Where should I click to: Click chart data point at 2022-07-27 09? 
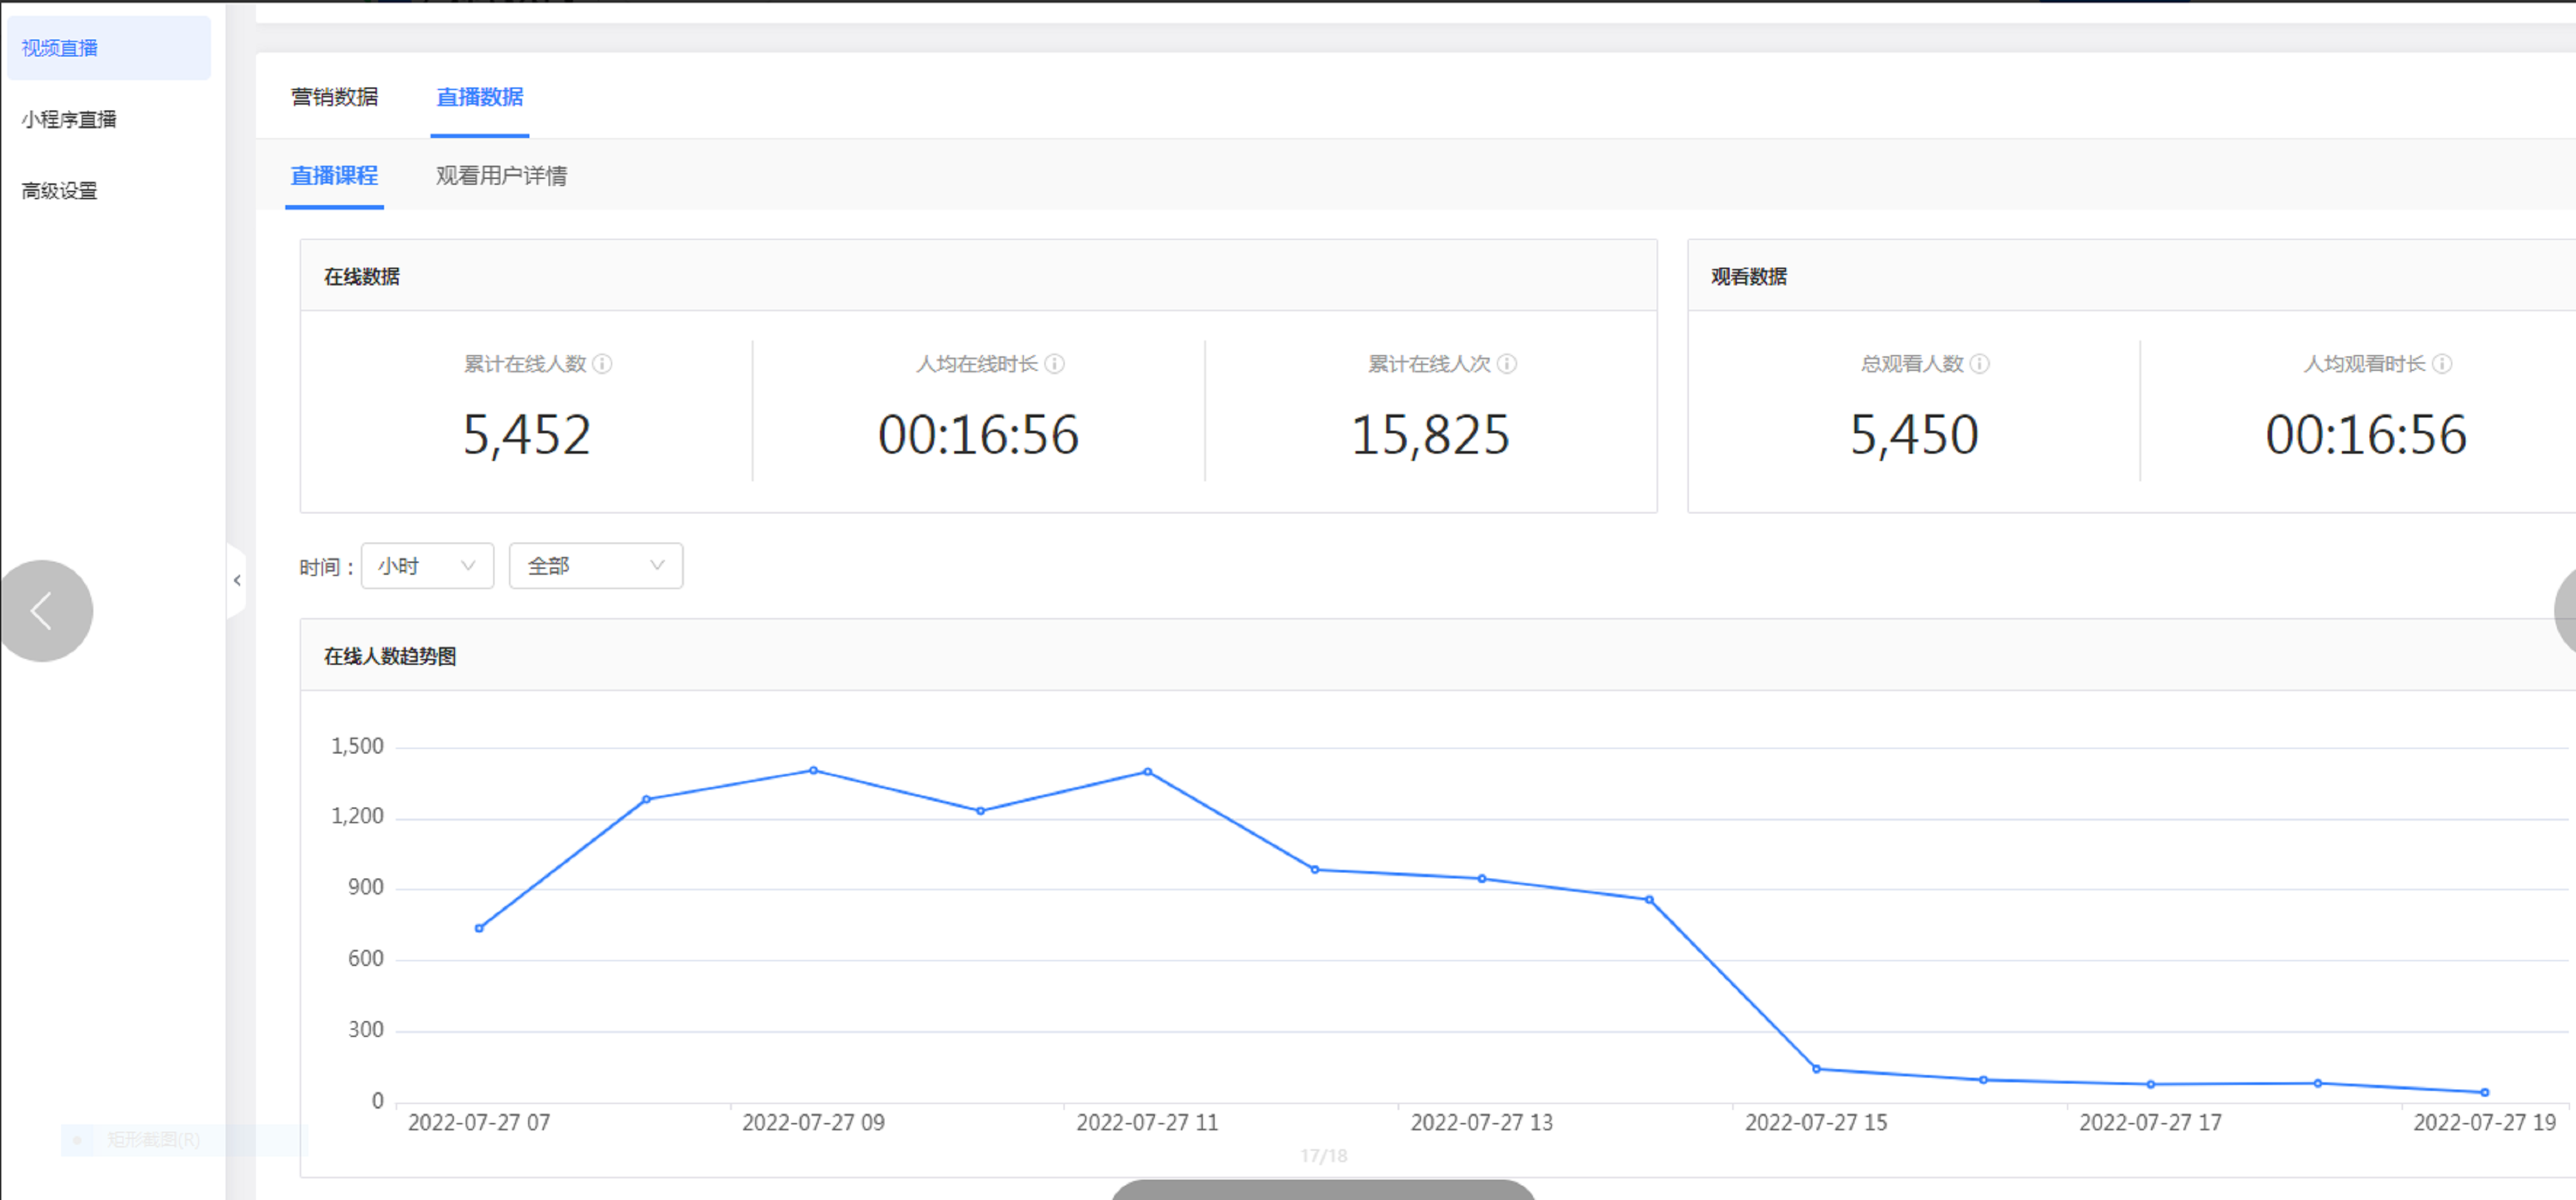pos(813,771)
